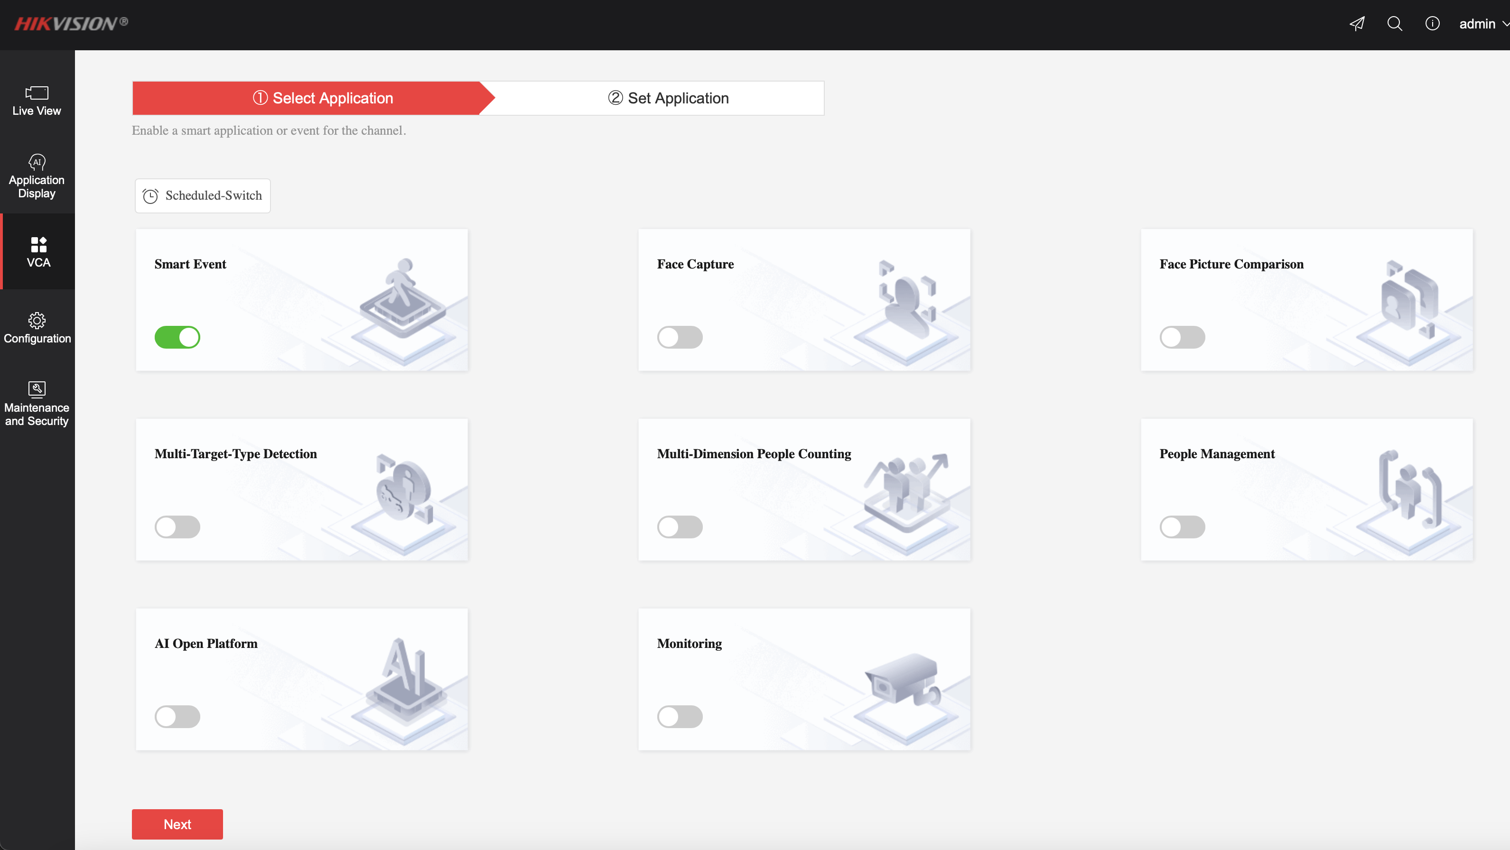Expand the Scheduled-Switch options

point(203,195)
